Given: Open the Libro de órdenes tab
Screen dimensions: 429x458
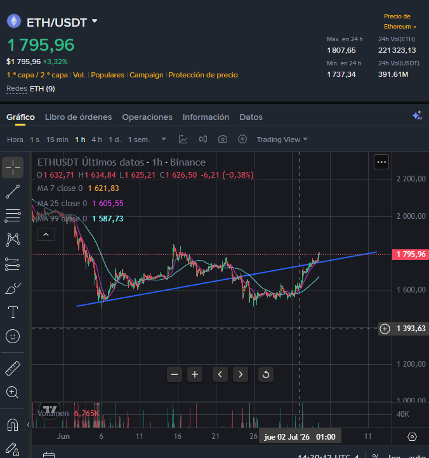Looking at the screenshot, I should 78,117.
